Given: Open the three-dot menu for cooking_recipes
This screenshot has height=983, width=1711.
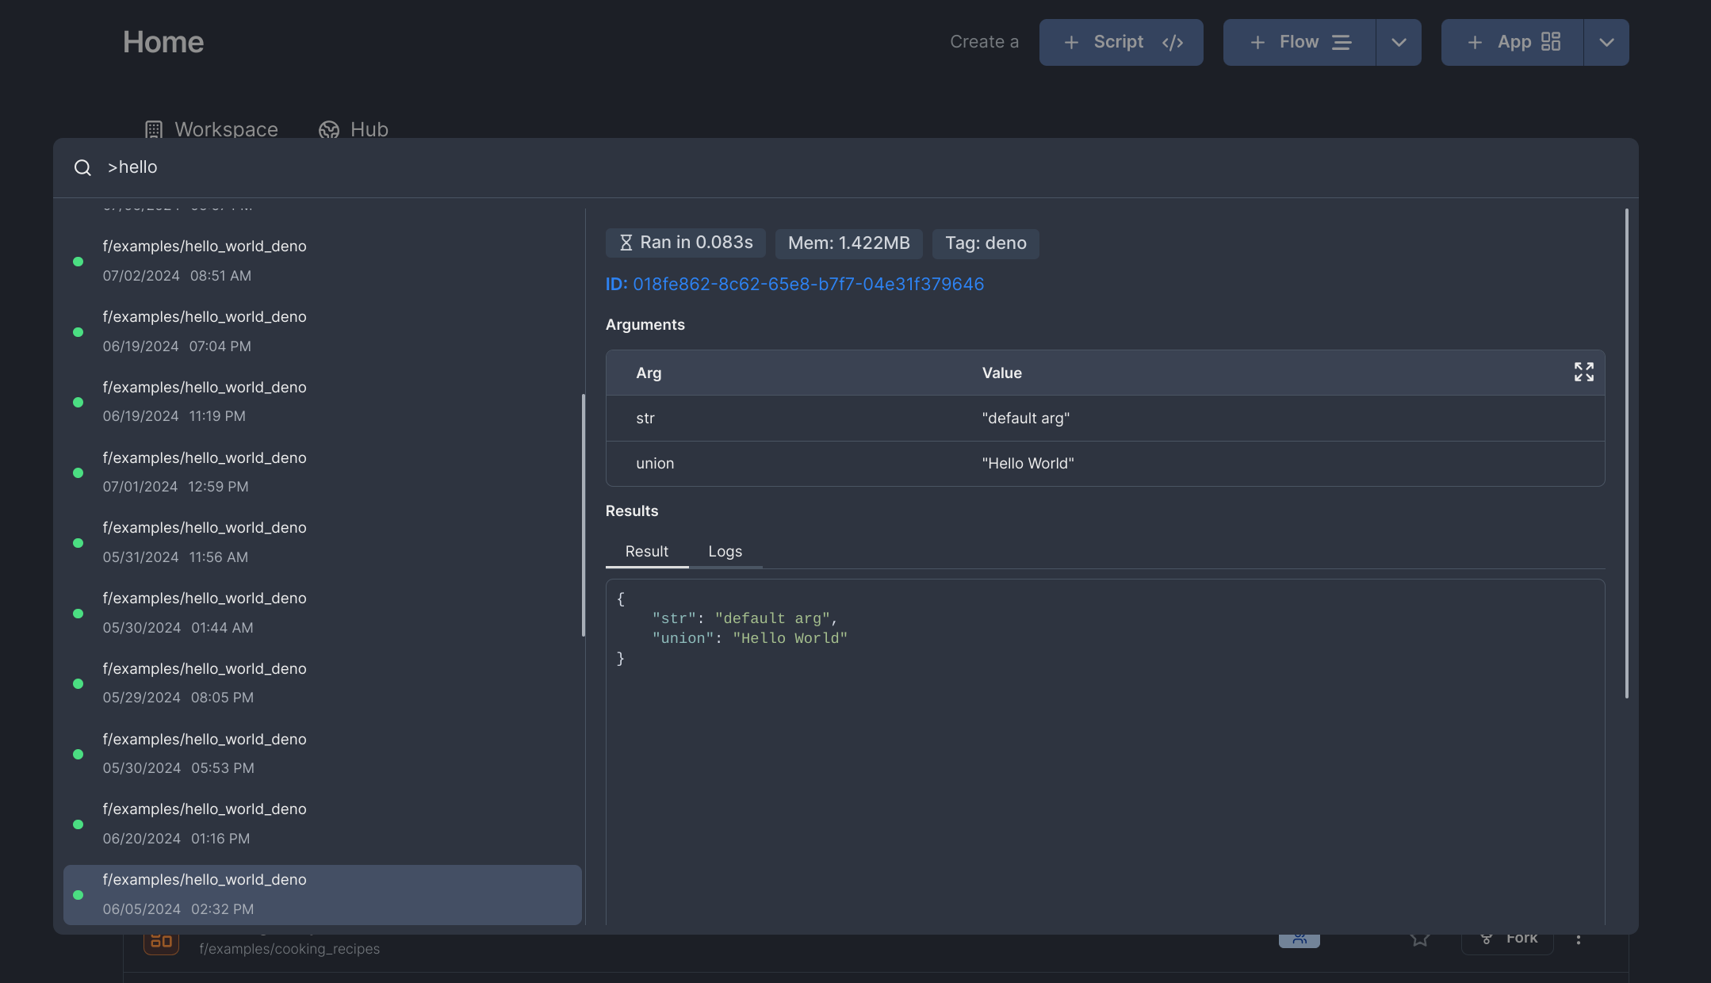Looking at the screenshot, I should [x=1578, y=939].
